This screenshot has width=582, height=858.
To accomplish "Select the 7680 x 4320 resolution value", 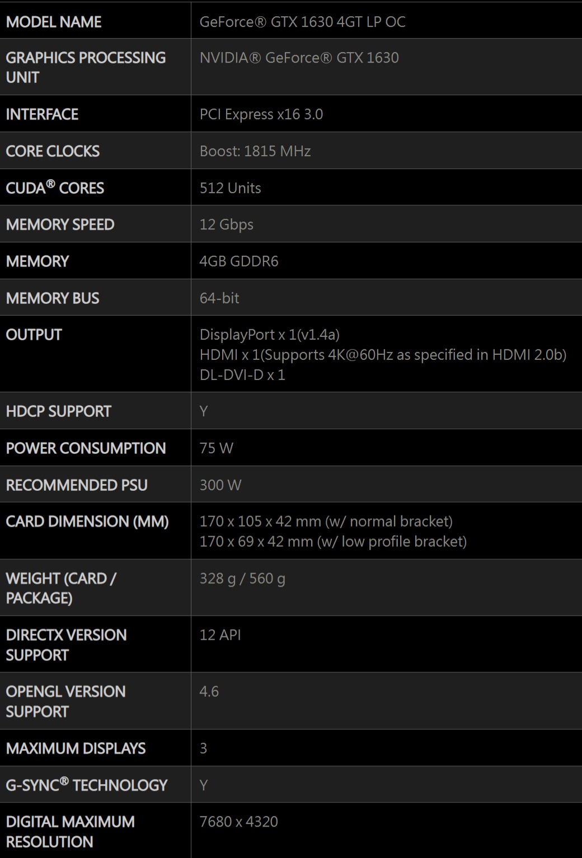I will tap(238, 822).
